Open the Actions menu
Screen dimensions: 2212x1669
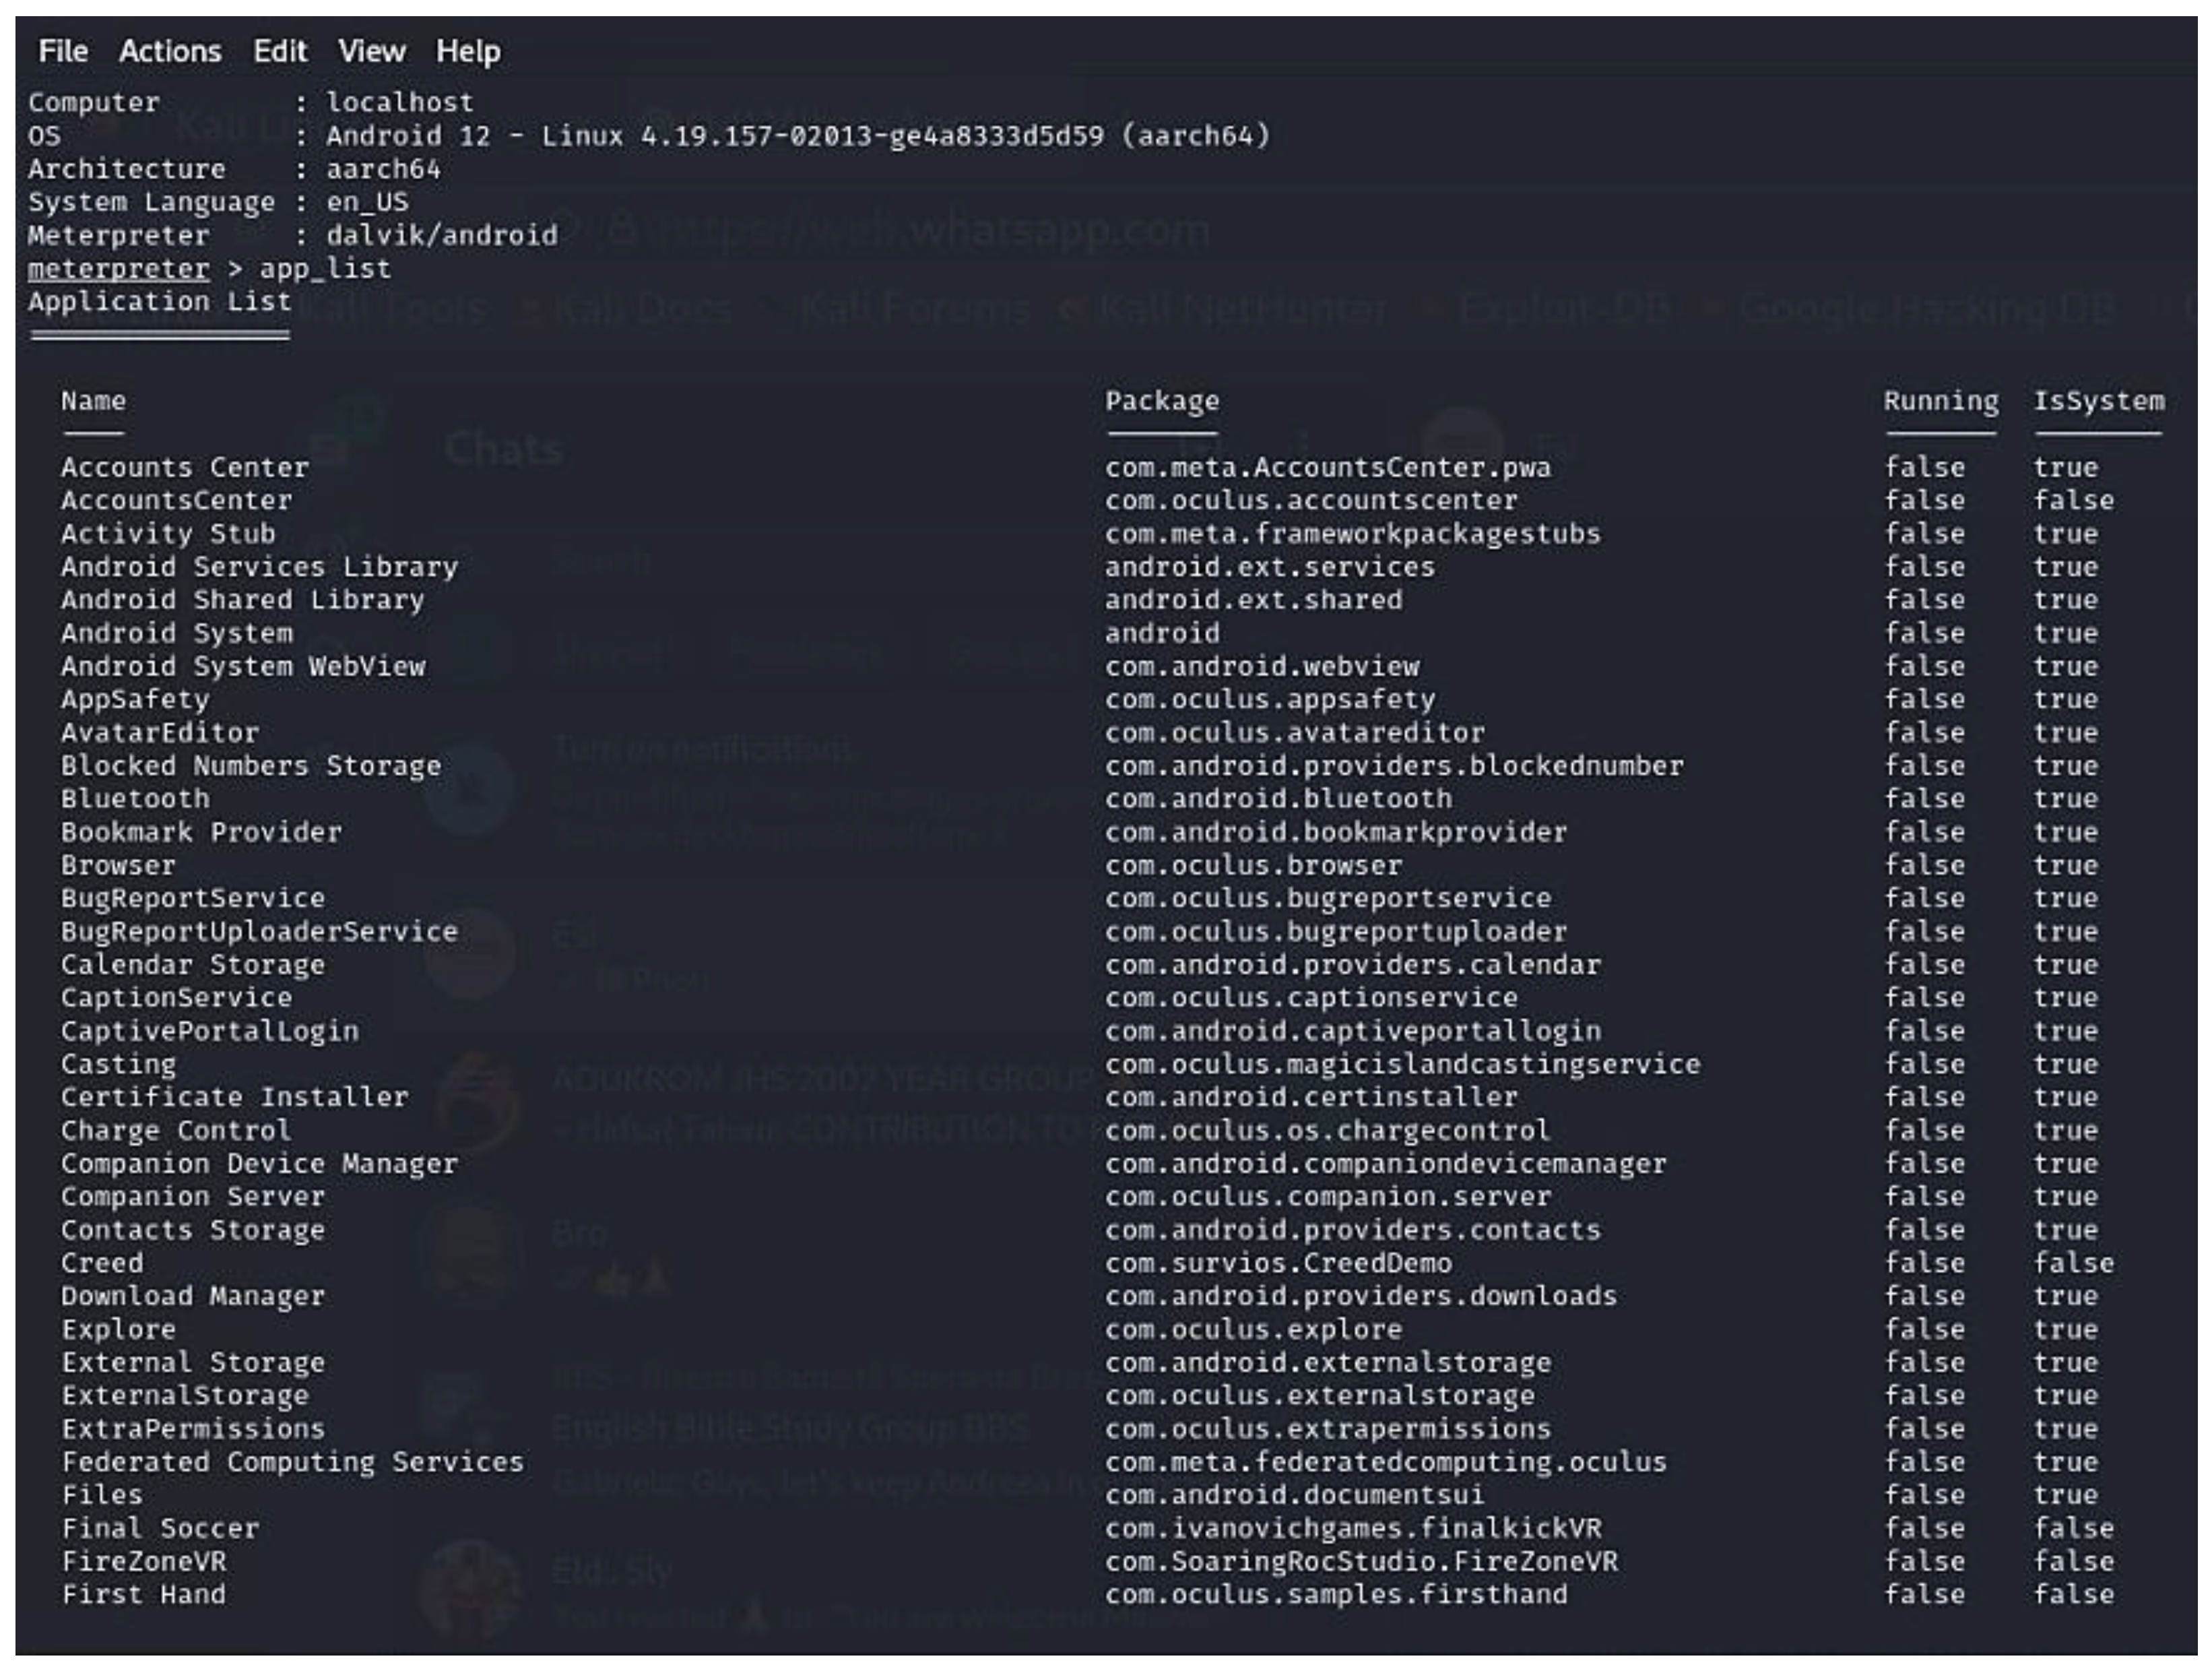click(170, 51)
